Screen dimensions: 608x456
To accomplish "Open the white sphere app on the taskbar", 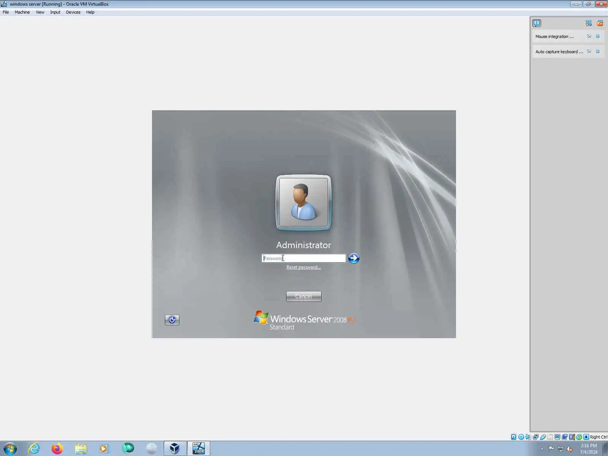I will [x=151, y=448].
